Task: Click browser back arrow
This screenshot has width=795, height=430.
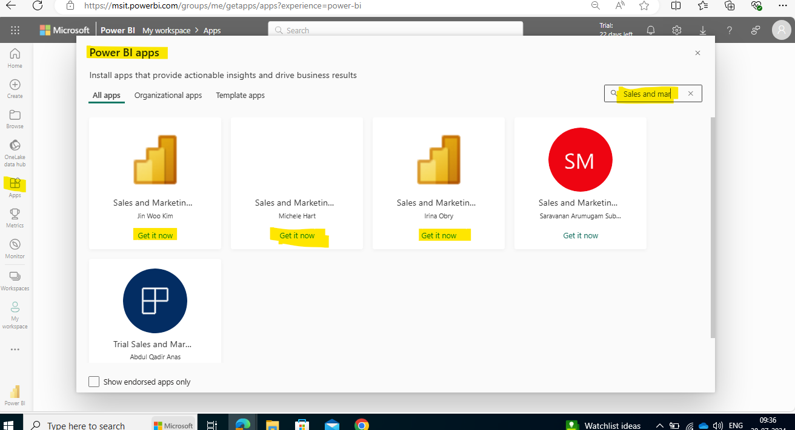Action: (x=11, y=5)
